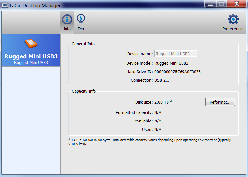Click the General Info group label
The height and width of the screenshot is (177, 248).
83,44
